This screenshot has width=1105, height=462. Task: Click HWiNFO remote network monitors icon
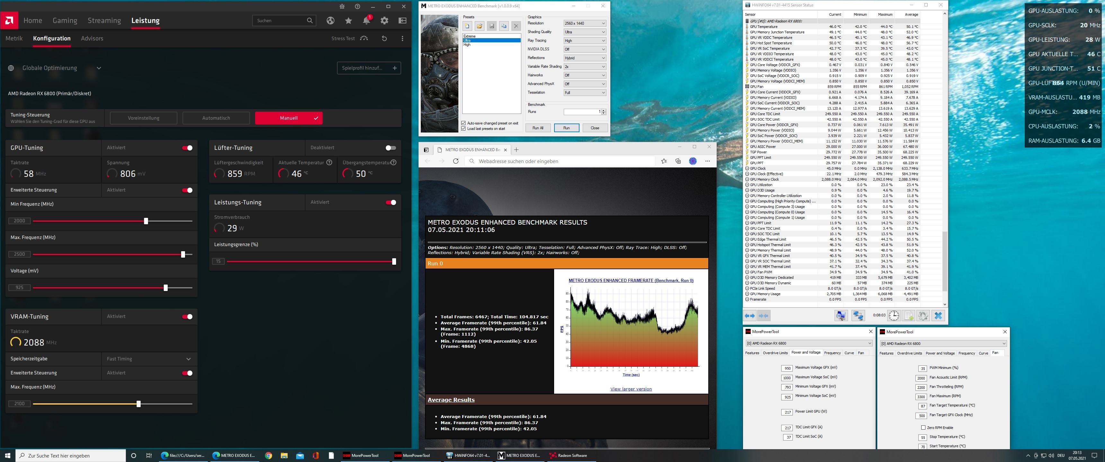(858, 316)
